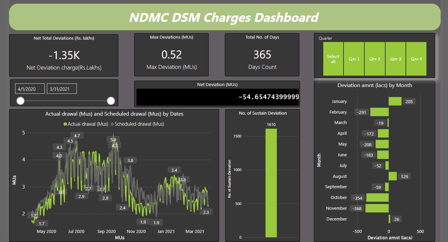Click the 129 data label for August

(405, 177)
